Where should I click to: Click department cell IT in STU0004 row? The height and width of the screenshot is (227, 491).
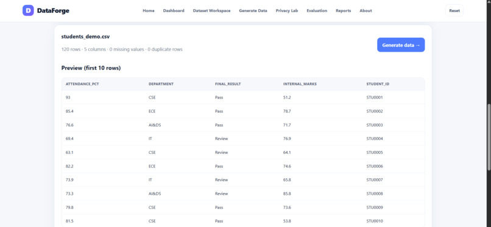tap(150, 139)
